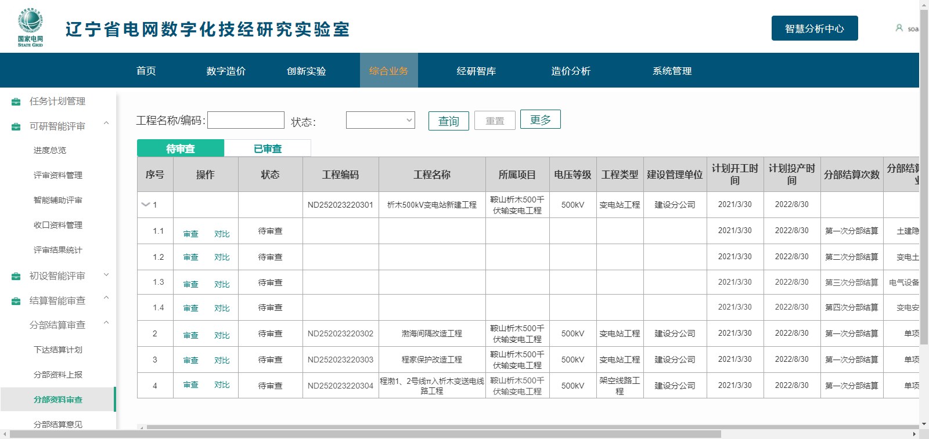
Task: Click briefcase icon beside 初设智能评审
Action: tap(16, 276)
